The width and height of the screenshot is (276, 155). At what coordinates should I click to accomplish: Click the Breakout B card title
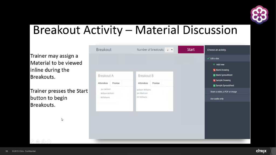[146, 76]
